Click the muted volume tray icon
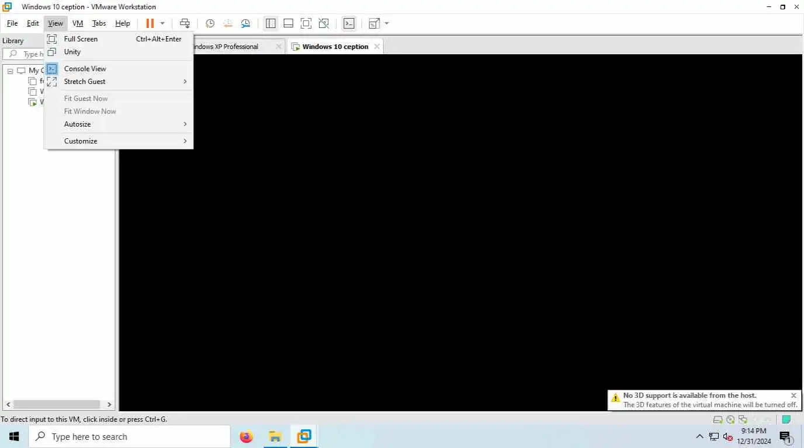Viewport: 804px width, 448px height. point(728,436)
